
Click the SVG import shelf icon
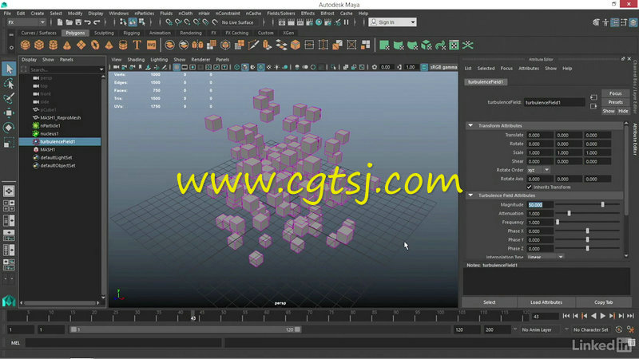coord(151,45)
